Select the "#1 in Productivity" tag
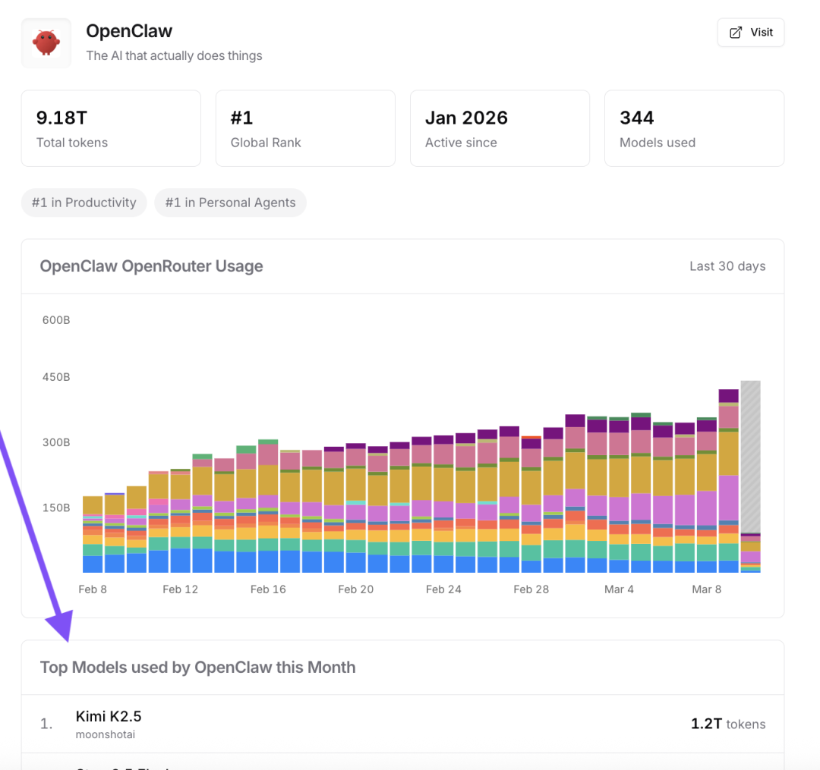Image resolution: width=820 pixels, height=770 pixels. click(84, 203)
